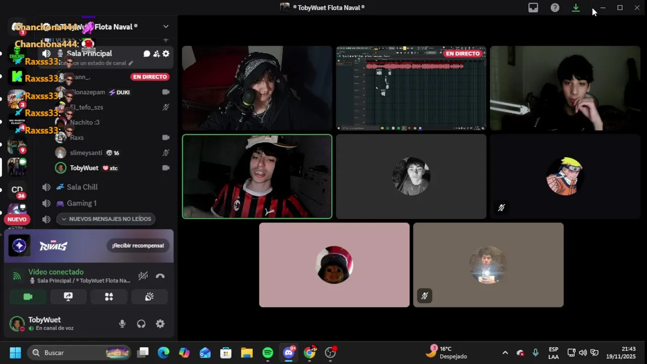647x364 pixels.
Task: Focus the beige muted participant tile
Action: click(x=488, y=265)
